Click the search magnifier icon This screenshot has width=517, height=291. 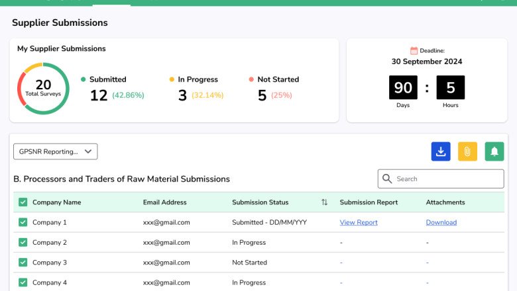pyautogui.click(x=387, y=179)
